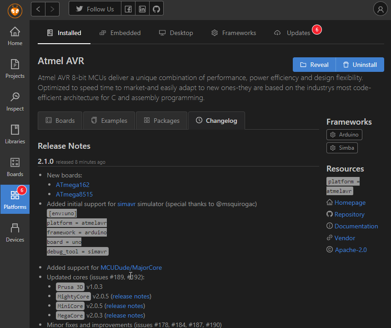This screenshot has height=328, width=391.
Task: Click the 2.1.0 version heading
Action: (45, 161)
